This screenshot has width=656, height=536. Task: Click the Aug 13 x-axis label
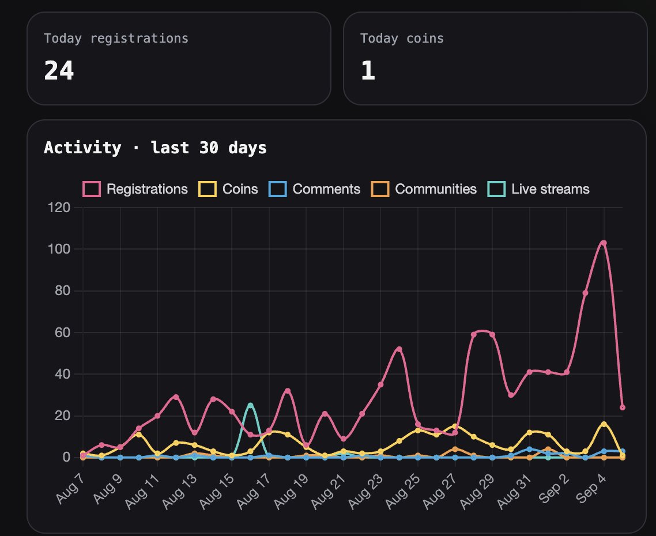(x=179, y=491)
